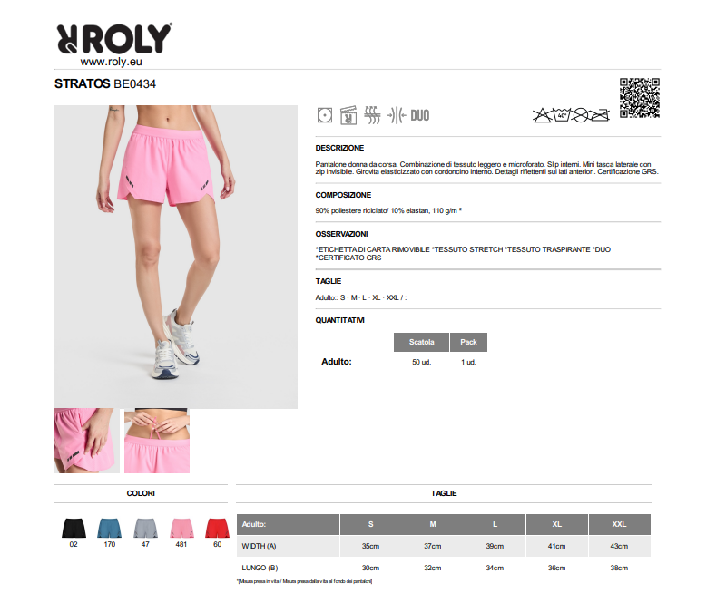
Task: Click the QR code image
Action: [x=639, y=98]
